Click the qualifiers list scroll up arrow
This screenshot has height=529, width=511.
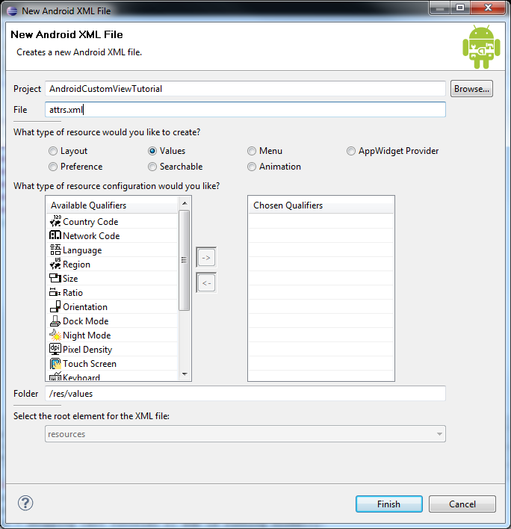185,203
